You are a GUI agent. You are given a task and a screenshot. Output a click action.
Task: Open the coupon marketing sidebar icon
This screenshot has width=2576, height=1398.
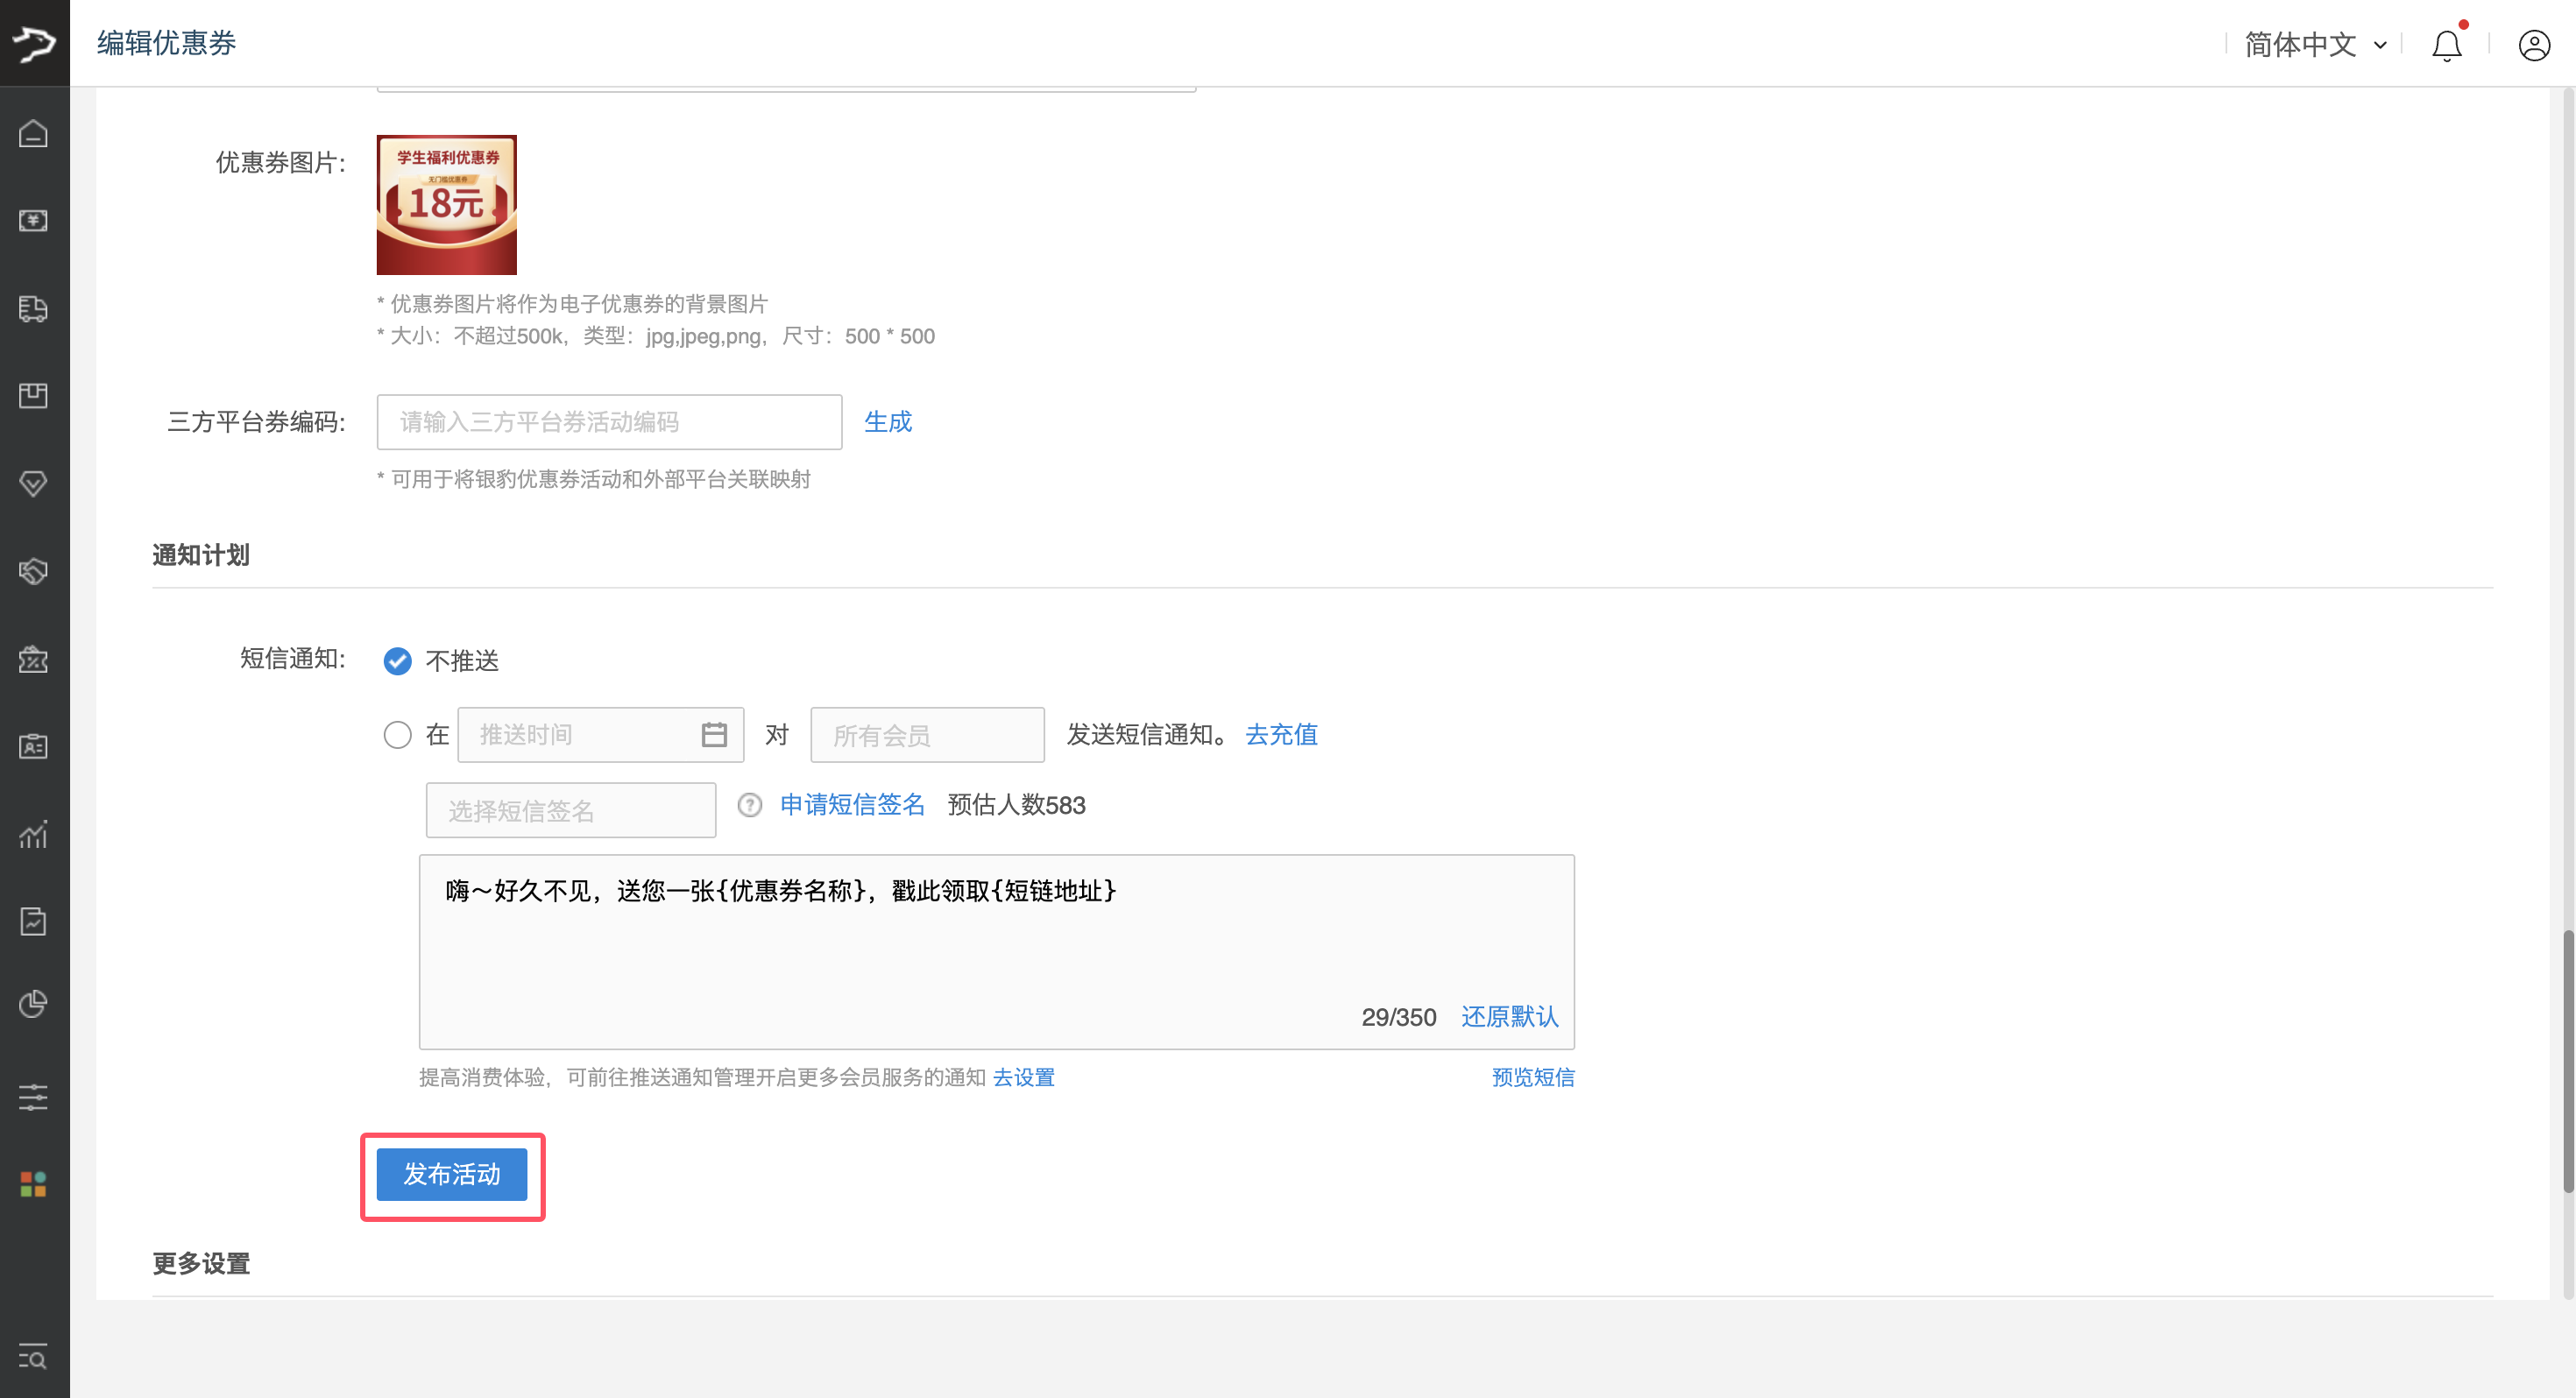point(33,659)
